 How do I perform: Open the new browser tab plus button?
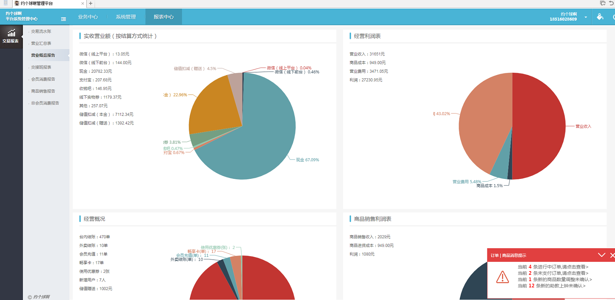click(90, 3)
